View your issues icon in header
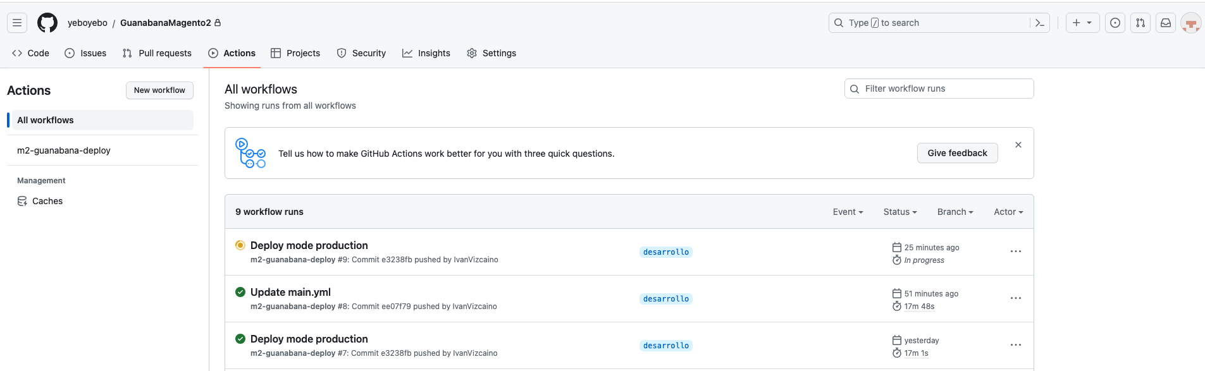 tap(1115, 23)
